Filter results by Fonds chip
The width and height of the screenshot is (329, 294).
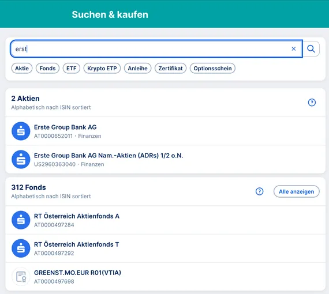point(48,69)
